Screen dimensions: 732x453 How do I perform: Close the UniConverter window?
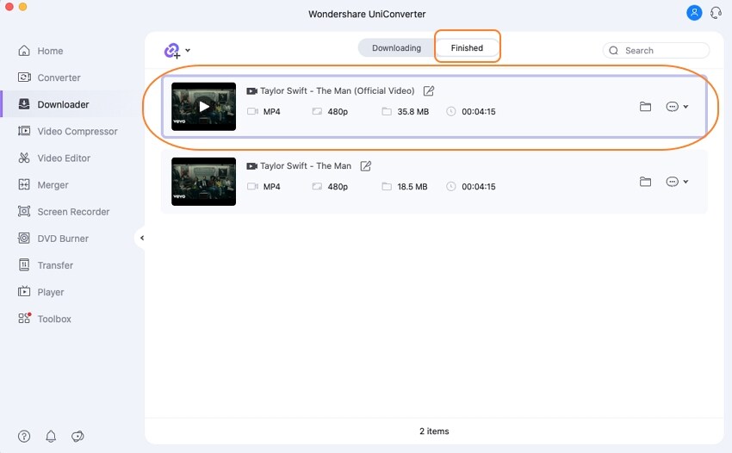[x=9, y=7]
